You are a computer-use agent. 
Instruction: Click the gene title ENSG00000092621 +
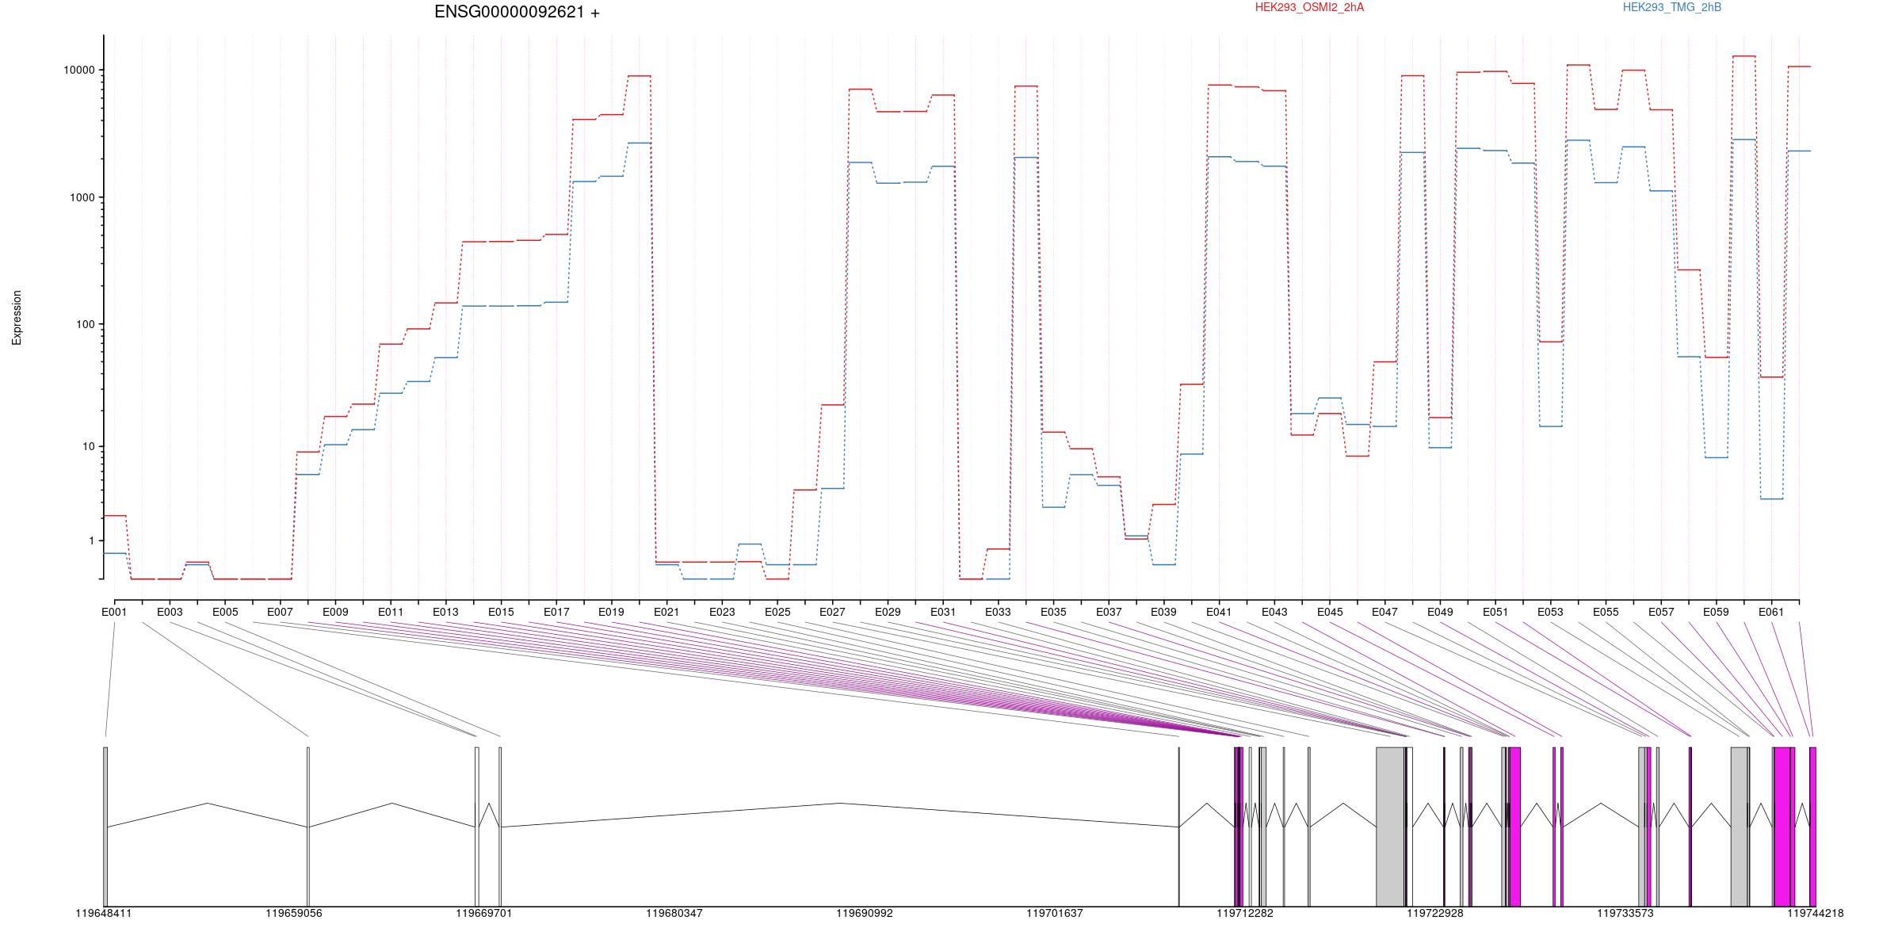[x=517, y=13]
